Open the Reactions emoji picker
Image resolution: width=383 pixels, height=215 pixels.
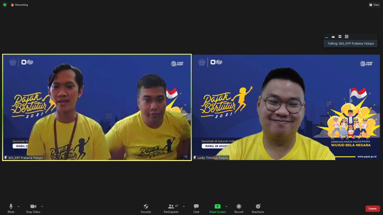coord(258,208)
